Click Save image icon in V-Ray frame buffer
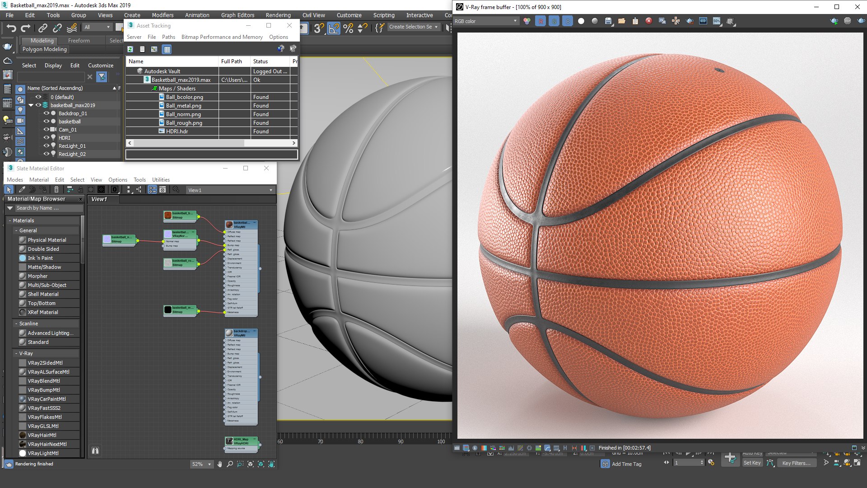The height and width of the screenshot is (488, 867). [x=608, y=21]
